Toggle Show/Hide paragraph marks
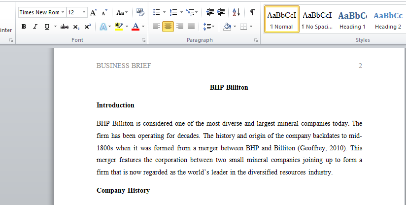 pyautogui.click(x=252, y=12)
